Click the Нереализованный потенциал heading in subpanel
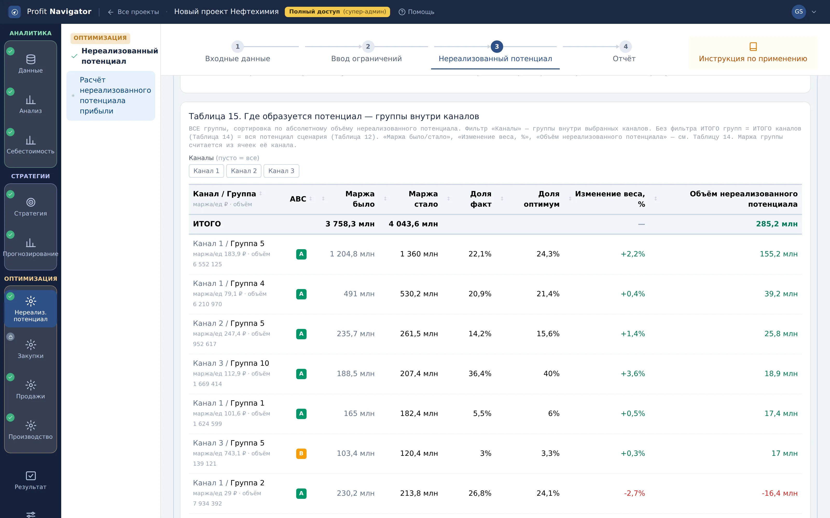This screenshot has height=518, width=830. click(x=119, y=56)
